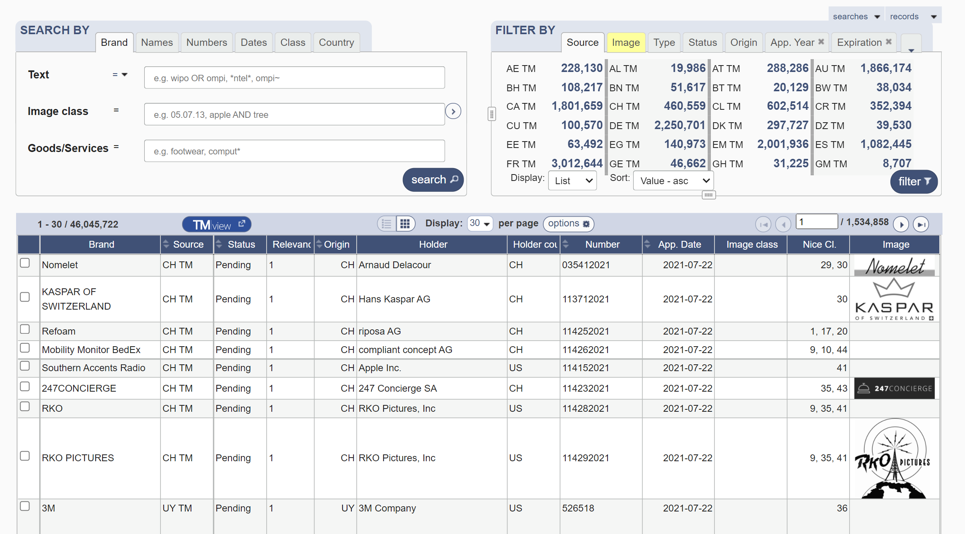The height and width of the screenshot is (534, 965).
Task: Click the search button
Action: (x=433, y=180)
